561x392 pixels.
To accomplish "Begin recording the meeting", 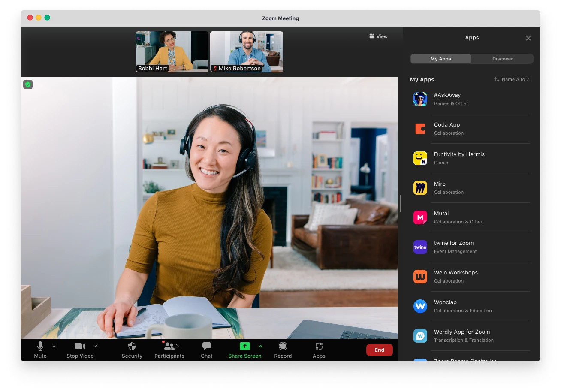I will (283, 350).
